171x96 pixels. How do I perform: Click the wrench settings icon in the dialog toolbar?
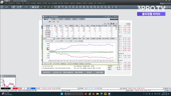tap(116, 24)
